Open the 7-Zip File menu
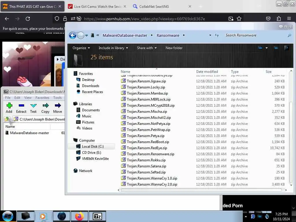 8,98
